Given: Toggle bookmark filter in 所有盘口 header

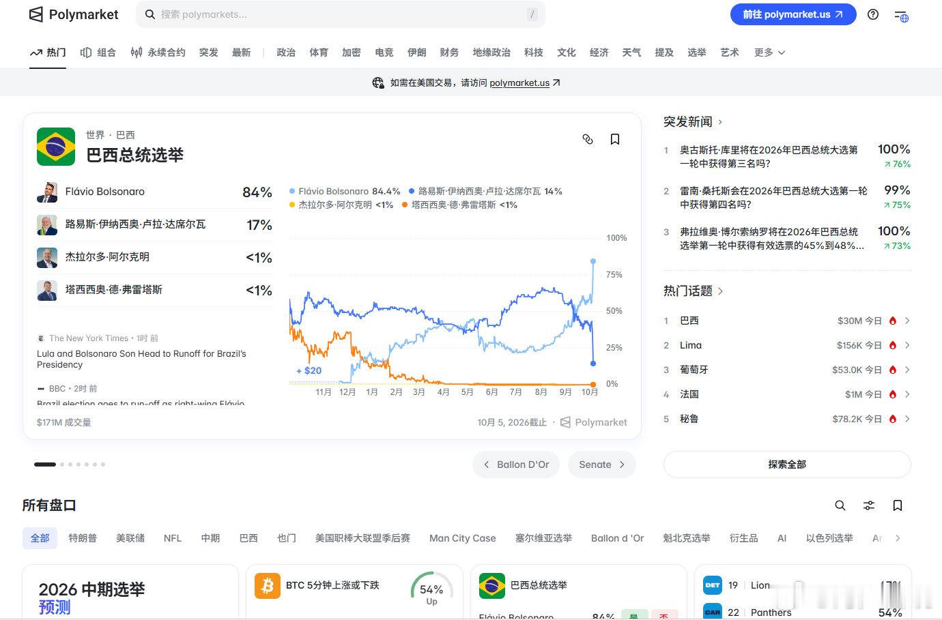Looking at the screenshot, I should [898, 505].
